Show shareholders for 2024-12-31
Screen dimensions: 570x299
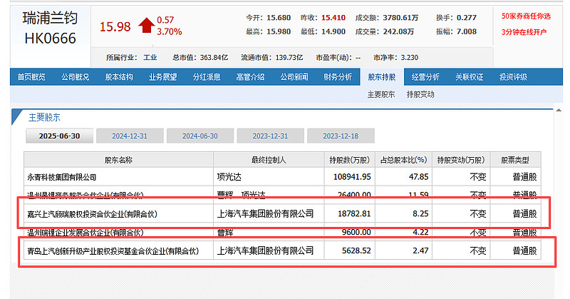point(130,136)
